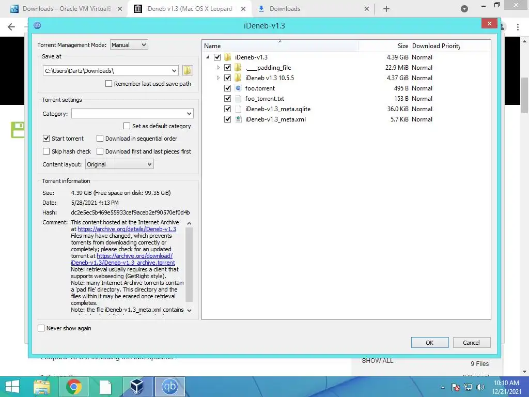Enable Download first and last pieces first
Image resolution: width=529 pixels, height=397 pixels.
click(x=100, y=151)
